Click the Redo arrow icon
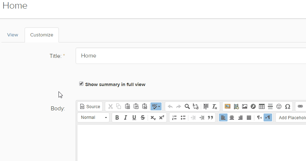 point(179,106)
